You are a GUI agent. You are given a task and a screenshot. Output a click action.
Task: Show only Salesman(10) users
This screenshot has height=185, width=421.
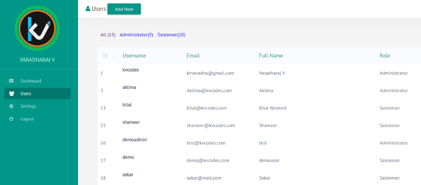pyautogui.click(x=171, y=35)
